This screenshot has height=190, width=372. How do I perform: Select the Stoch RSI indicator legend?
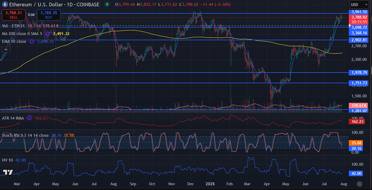pos(25,135)
